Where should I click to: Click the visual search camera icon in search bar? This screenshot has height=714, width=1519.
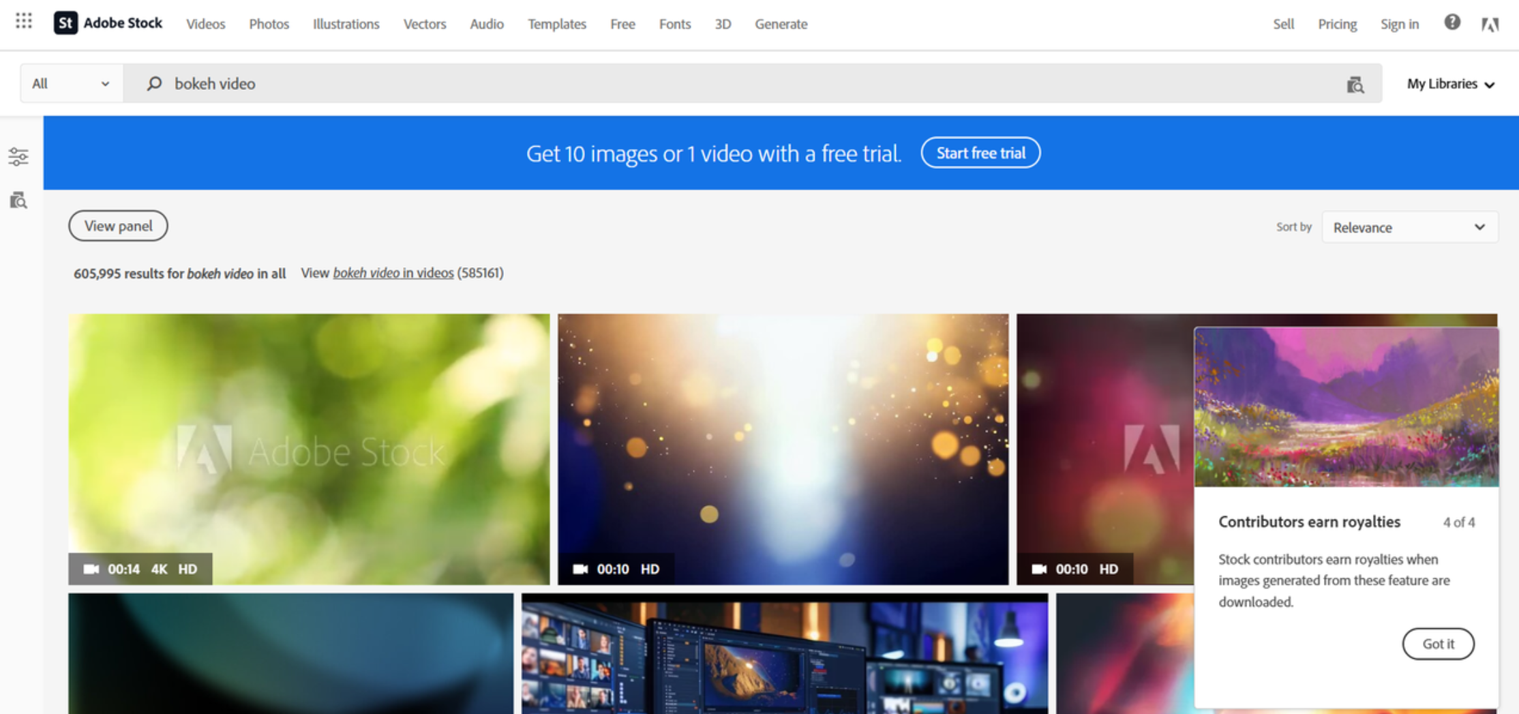1355,84
